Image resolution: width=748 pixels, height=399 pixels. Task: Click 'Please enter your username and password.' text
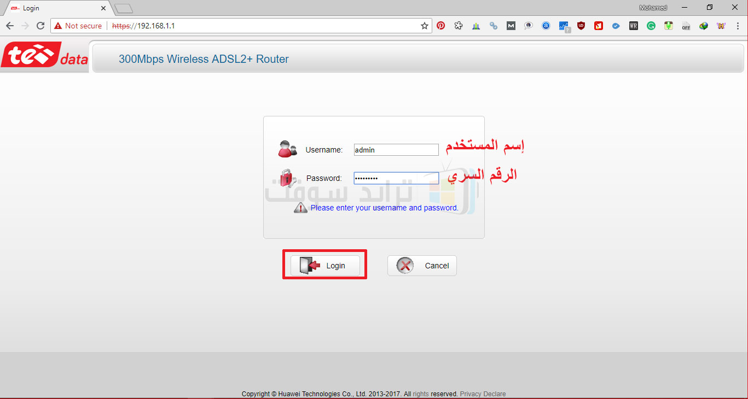click(385, 208)
